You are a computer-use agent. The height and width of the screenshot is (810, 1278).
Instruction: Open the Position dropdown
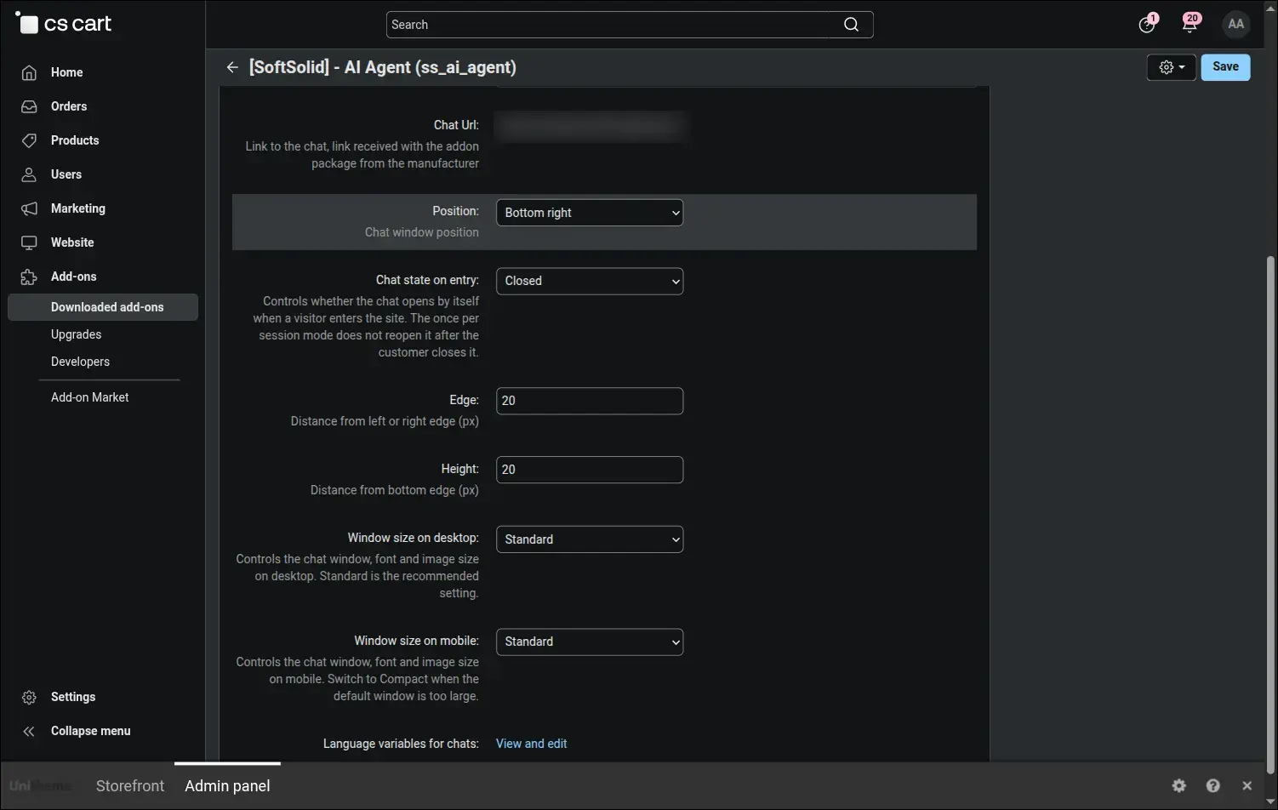pos(590,213)
